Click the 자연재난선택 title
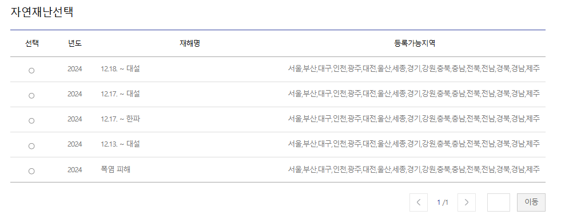 tap(42, 12)
